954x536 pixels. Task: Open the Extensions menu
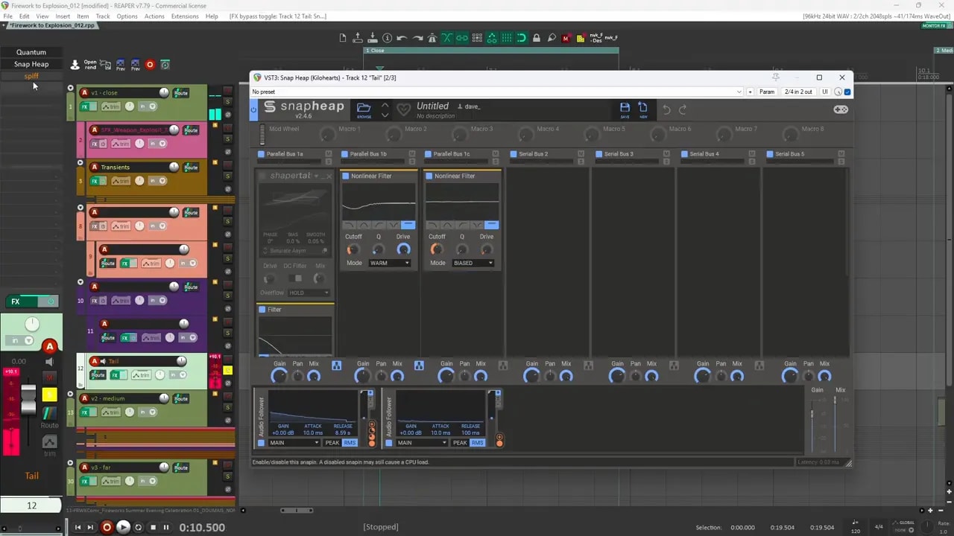(185, 16)
